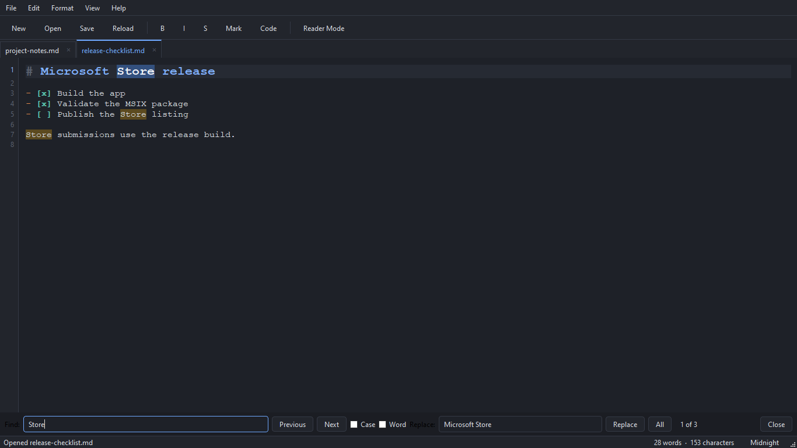
Task: Jump to the Next search match
Action: [332, 425]
